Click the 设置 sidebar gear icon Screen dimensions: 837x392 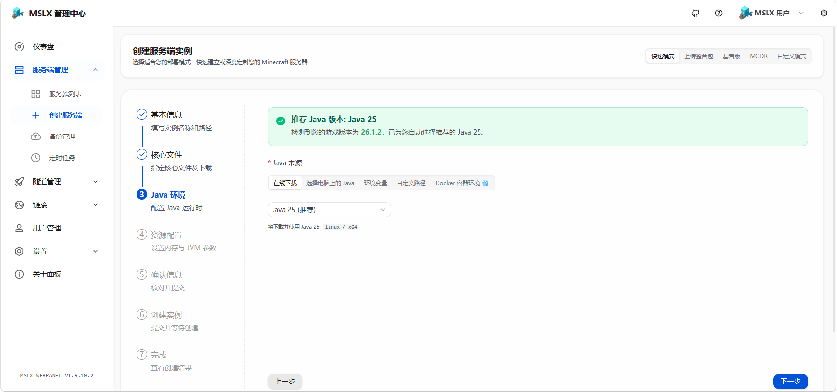tap(19, 251)
